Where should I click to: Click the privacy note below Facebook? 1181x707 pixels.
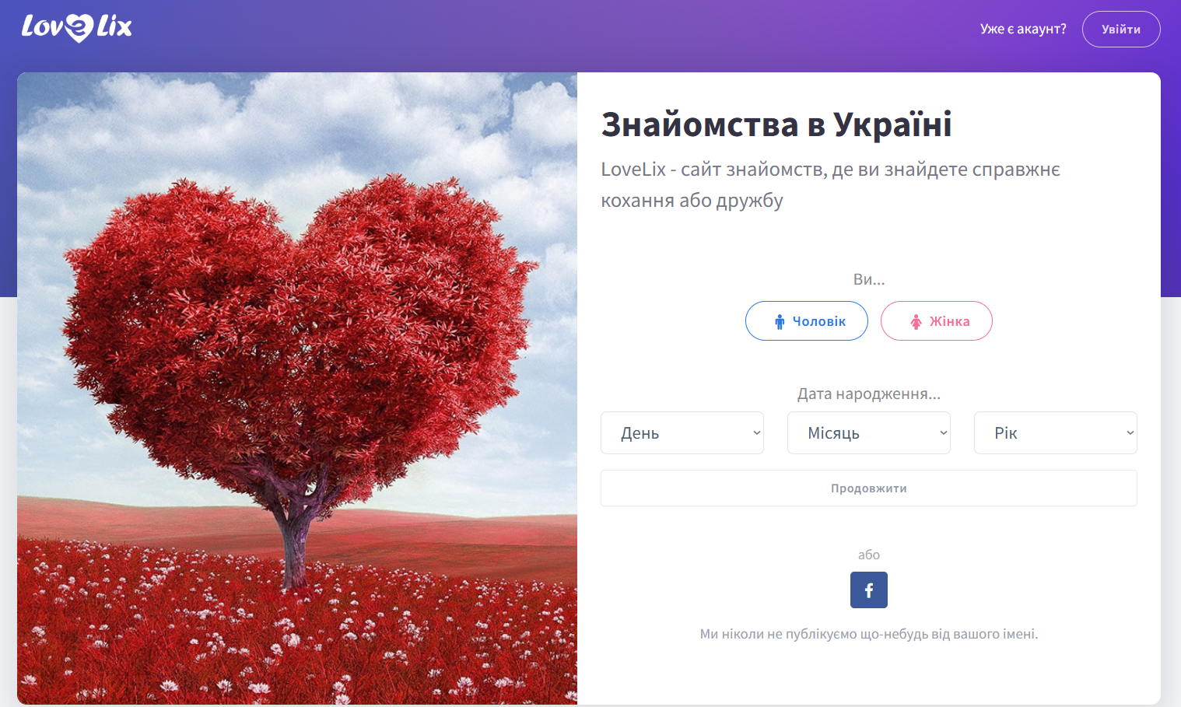(x=869, y=634)
